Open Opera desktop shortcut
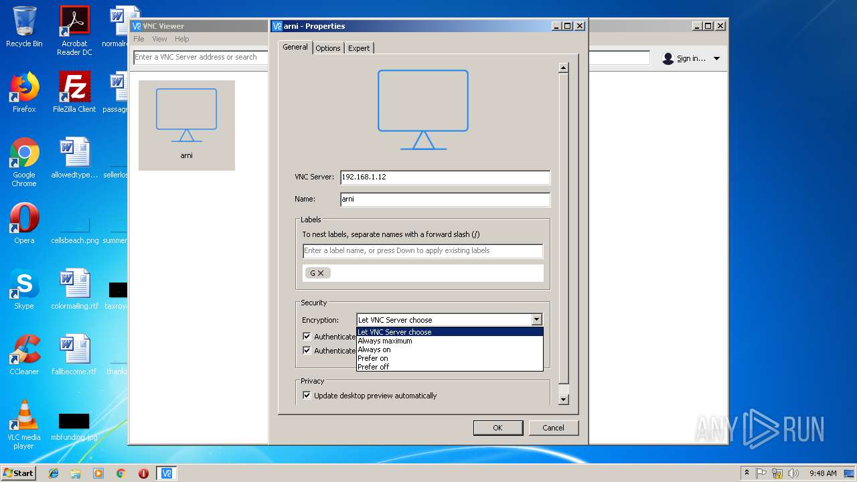 24,224
